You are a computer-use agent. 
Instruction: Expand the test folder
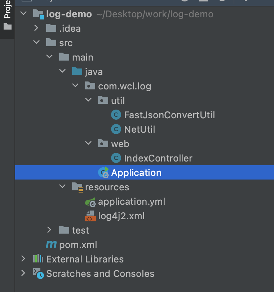[49, 230]
